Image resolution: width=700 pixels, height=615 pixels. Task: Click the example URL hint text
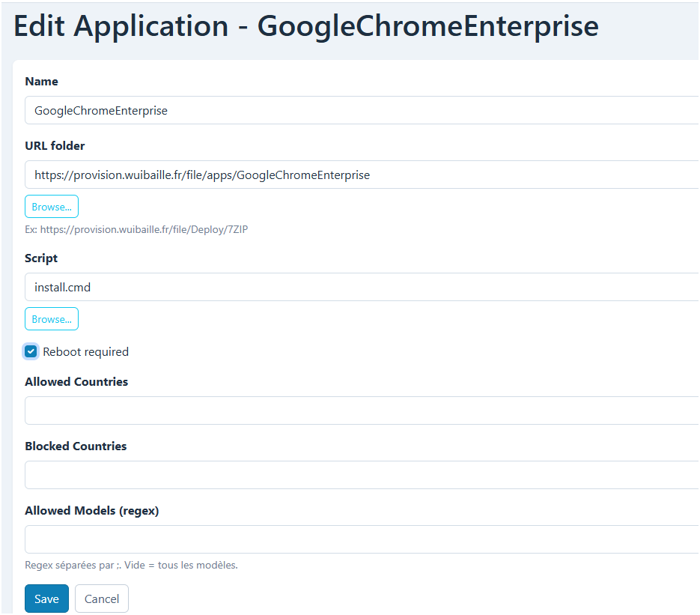click(136, 229)
